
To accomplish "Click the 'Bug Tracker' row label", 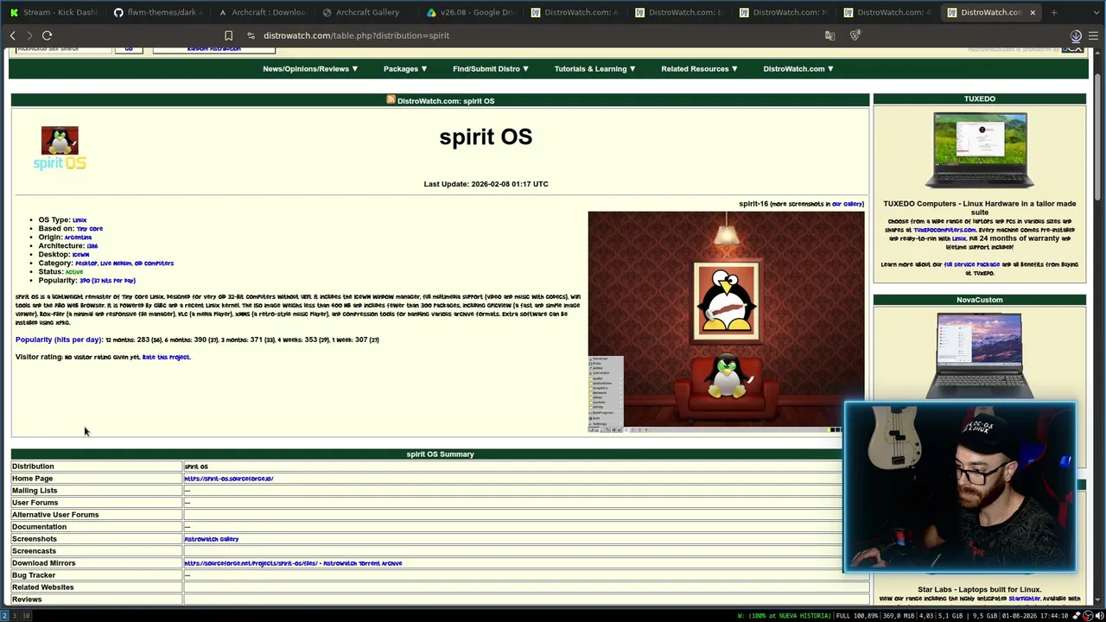I will pos(34,575).
